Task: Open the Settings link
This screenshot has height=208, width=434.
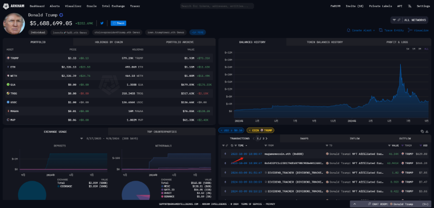Action: [x=423, y=6]
